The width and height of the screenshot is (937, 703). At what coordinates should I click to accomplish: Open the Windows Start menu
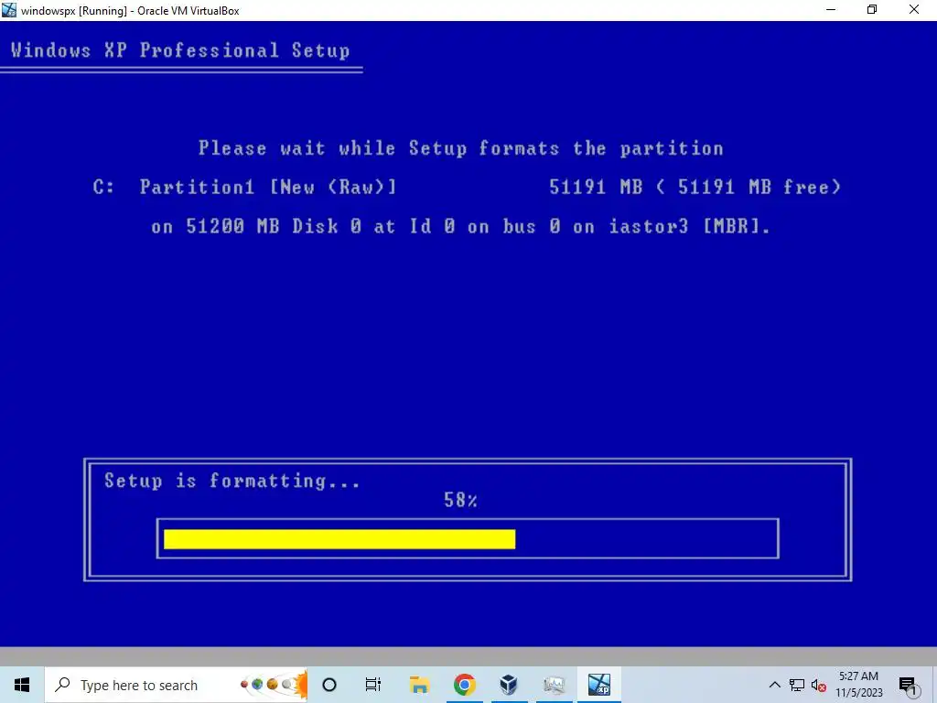point(22,685)
